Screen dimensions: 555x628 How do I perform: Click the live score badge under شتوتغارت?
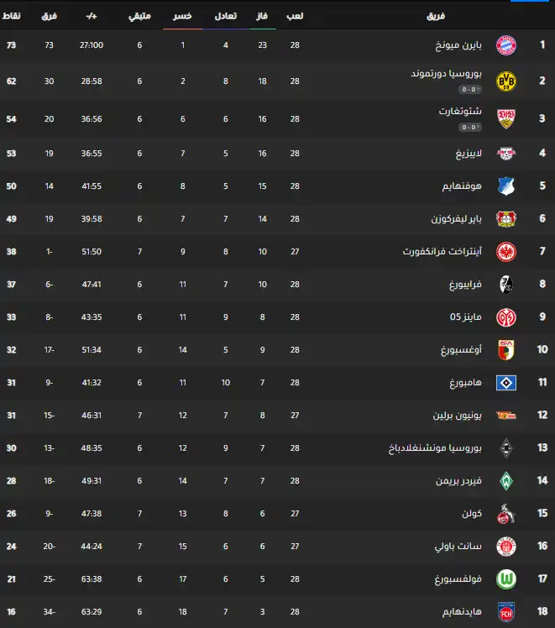click(469, 127)
